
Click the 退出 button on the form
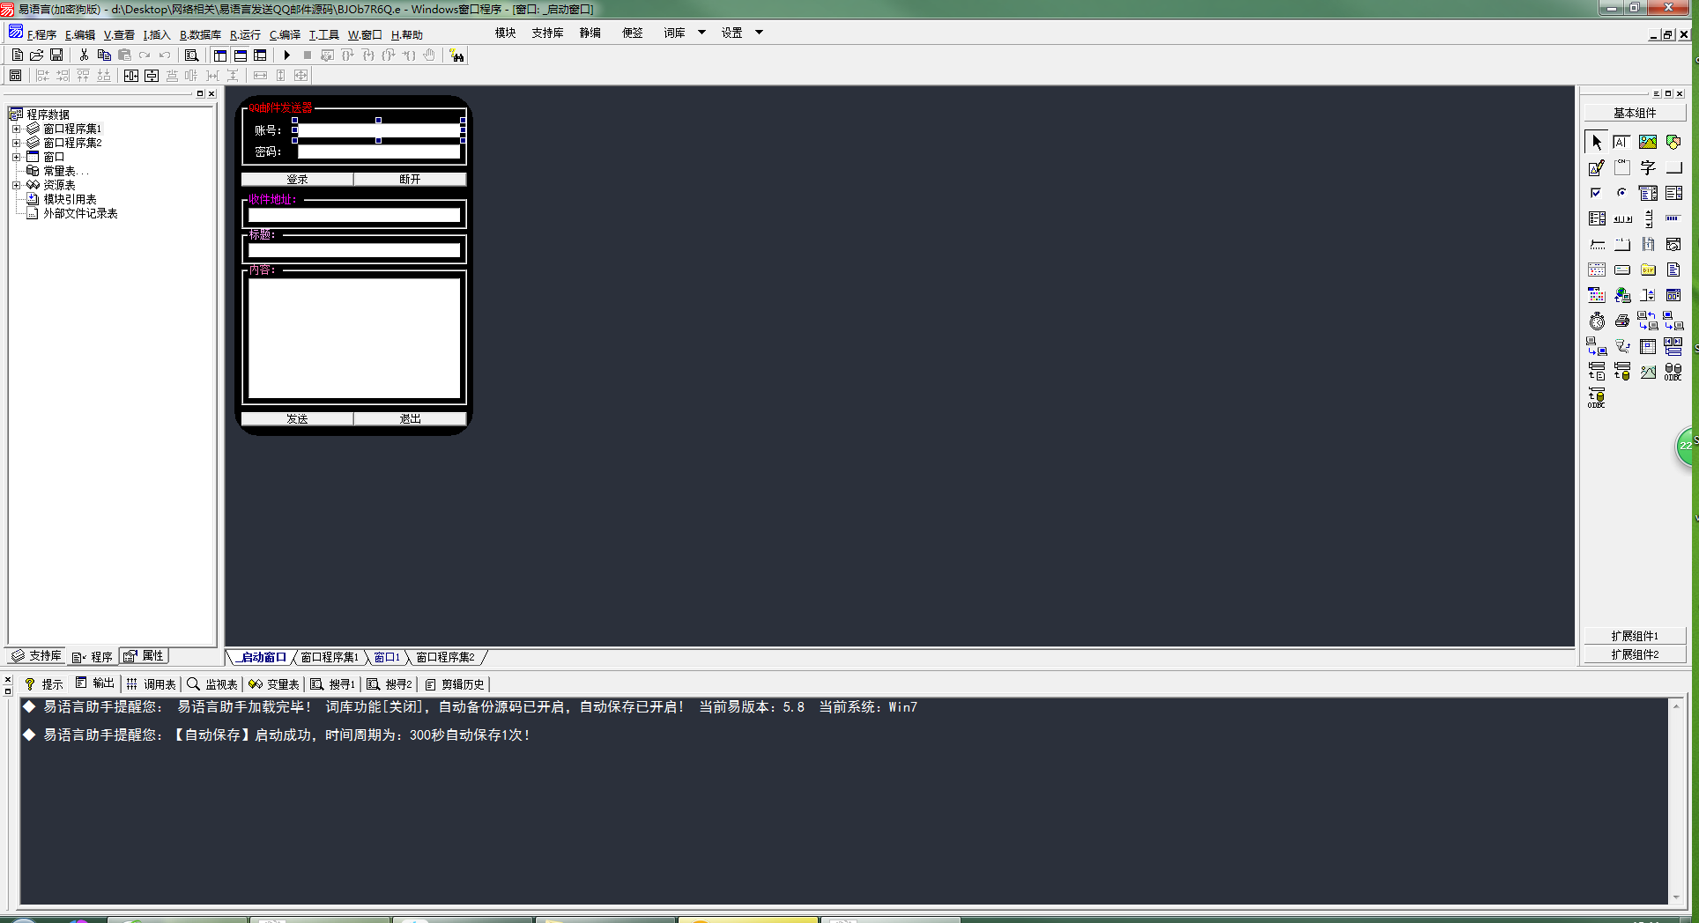pyautogui.click(x=410, y=418)
